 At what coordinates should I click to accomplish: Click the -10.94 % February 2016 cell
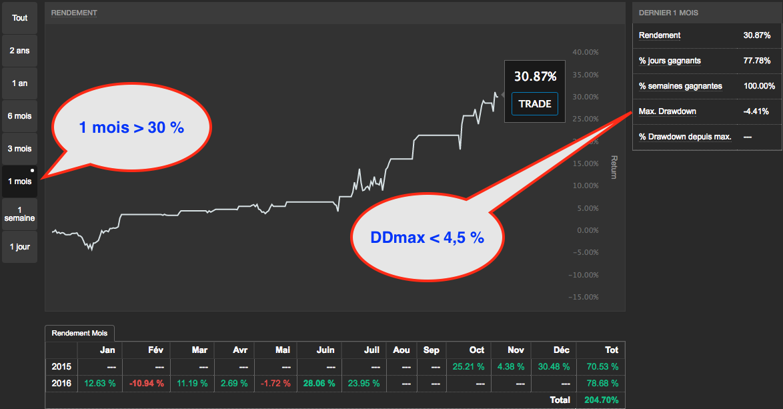click(x=146, y=384)
